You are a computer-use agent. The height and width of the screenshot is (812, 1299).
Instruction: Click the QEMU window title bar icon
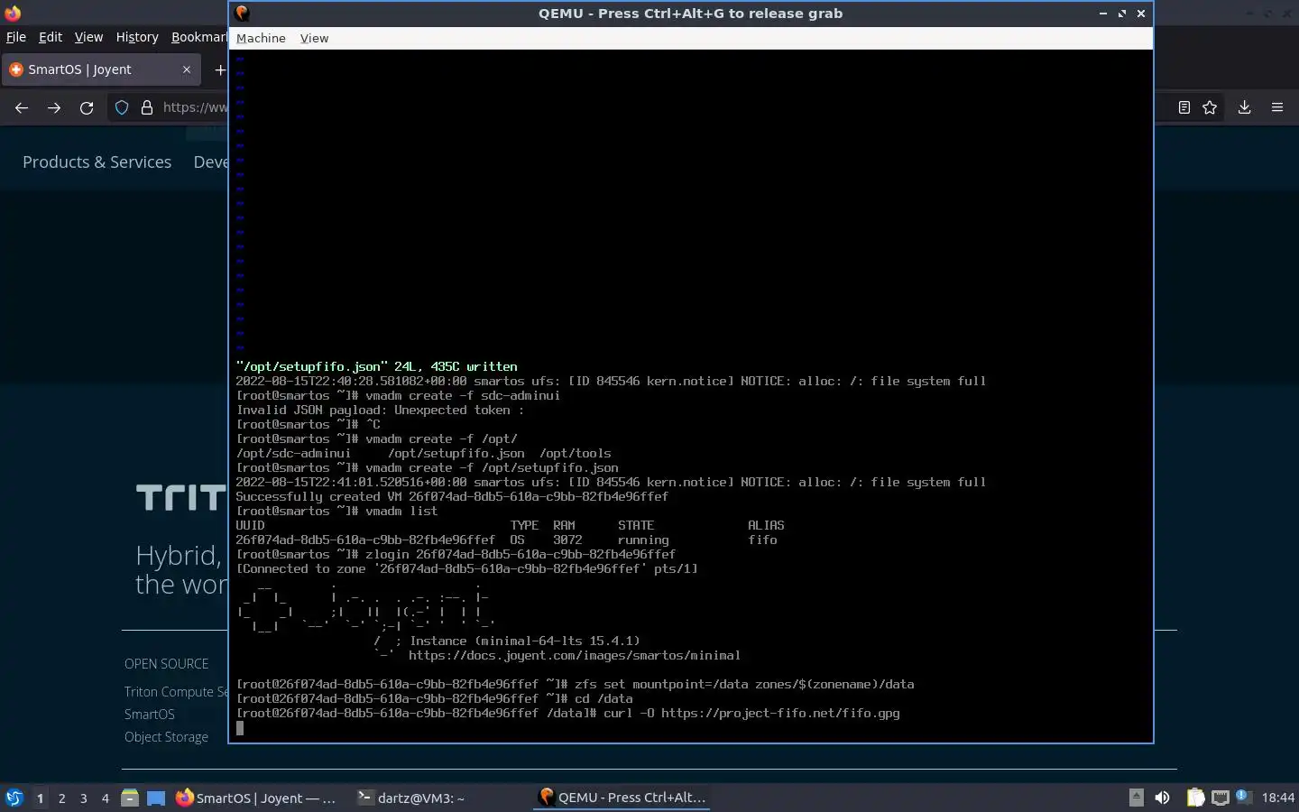pyautogui.click(x=242, y=13)
